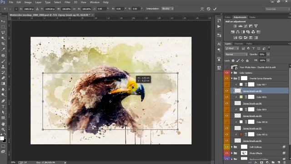Expand the Soft Outlines group
Viewport: 291px width, 164px height.
pyautogui.click(x=232, y=147)
